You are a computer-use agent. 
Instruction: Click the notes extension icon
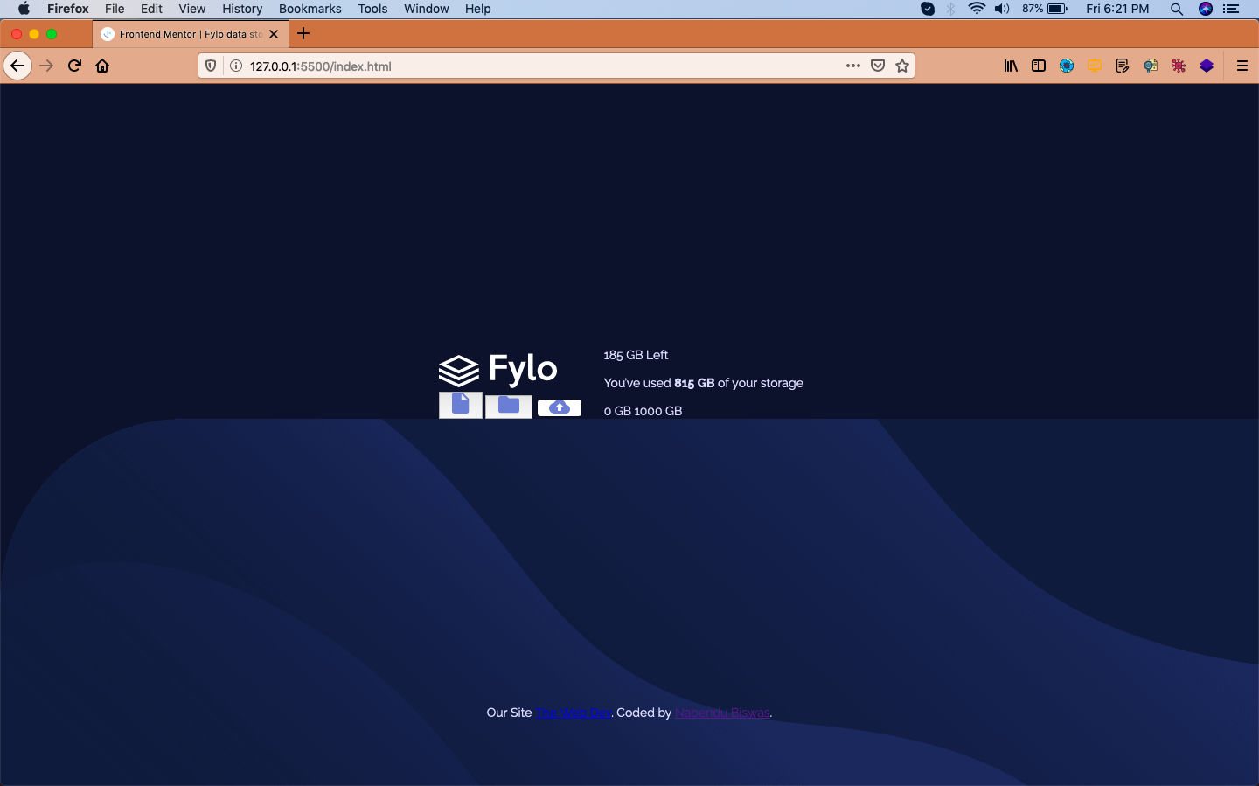coord(1123,66)
